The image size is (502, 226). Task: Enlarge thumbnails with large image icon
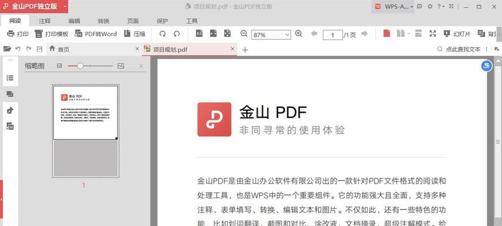tap(120, 66)
